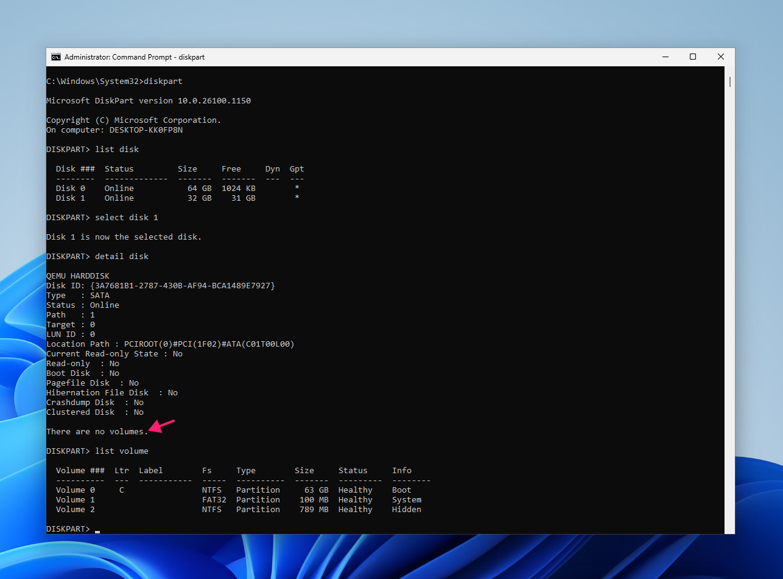Screen dimensions: 783x579
Task: Click the 'DISKPART> list volume' command
Action: click(97, 451)
